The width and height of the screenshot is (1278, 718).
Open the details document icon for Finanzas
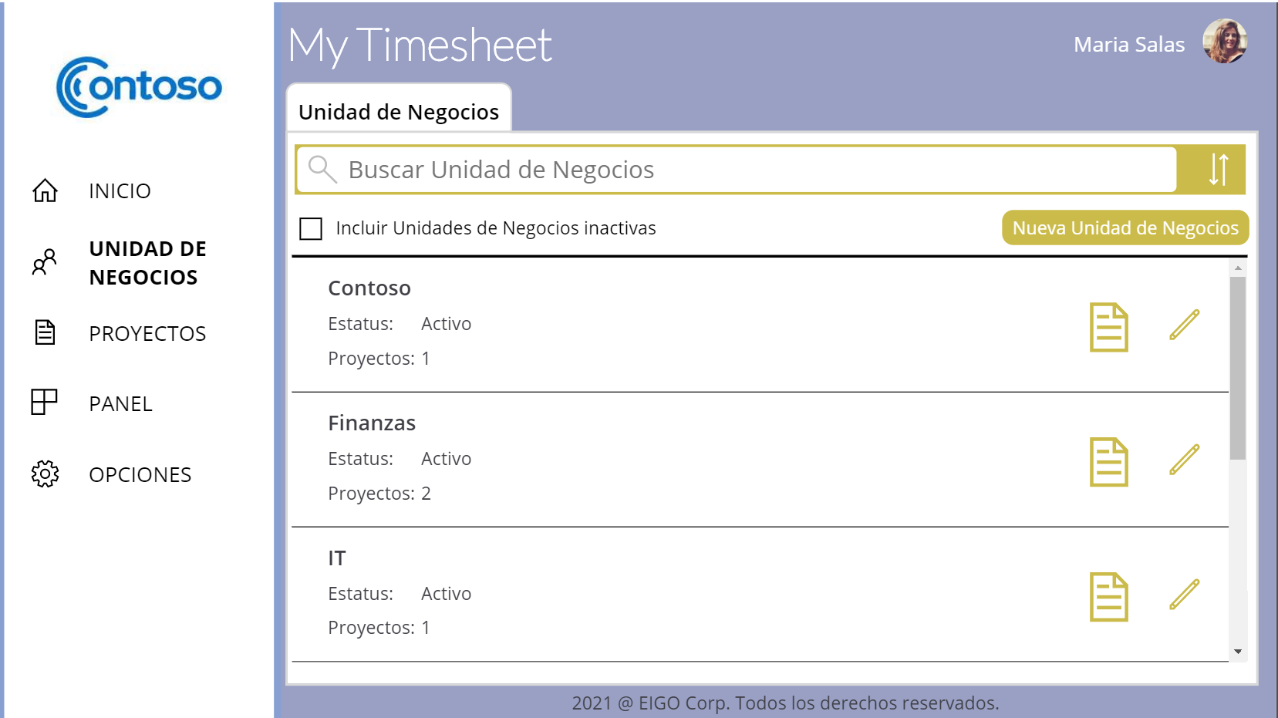1108,462
